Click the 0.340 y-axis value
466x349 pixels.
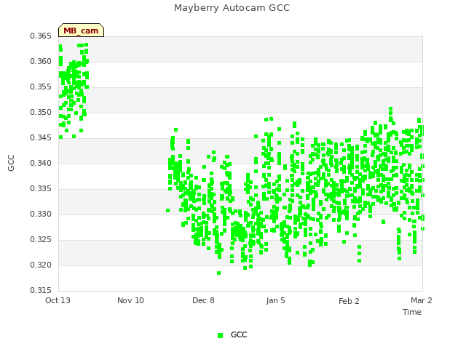(41, 163)
